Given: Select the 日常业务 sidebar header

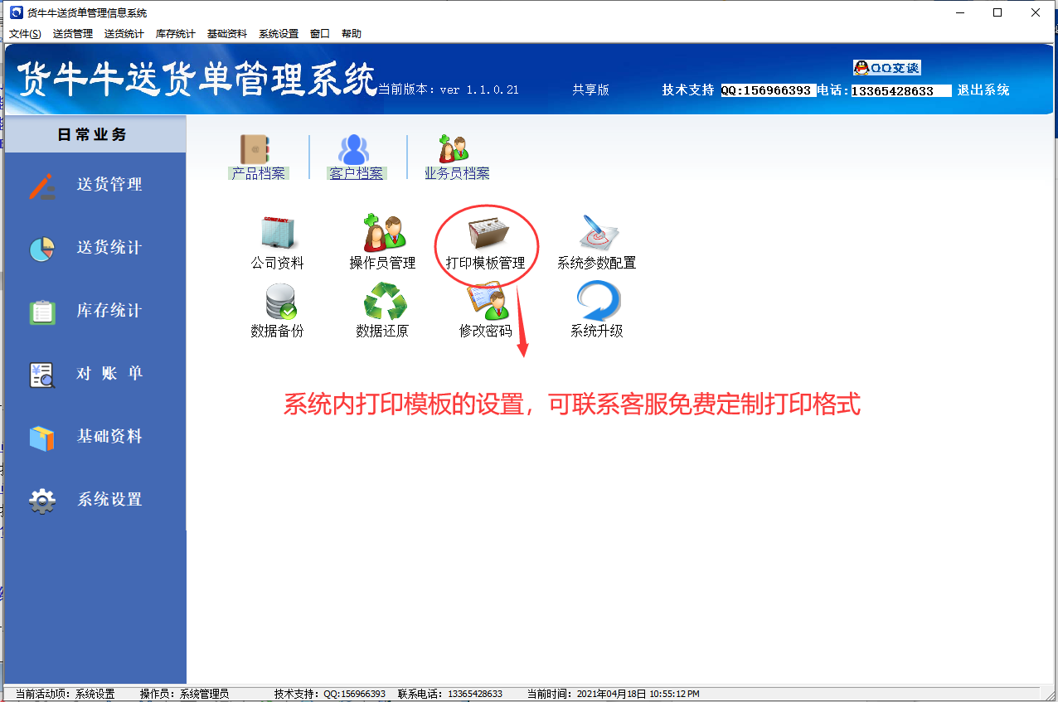Looking at the screenshot, I should 95,134.
